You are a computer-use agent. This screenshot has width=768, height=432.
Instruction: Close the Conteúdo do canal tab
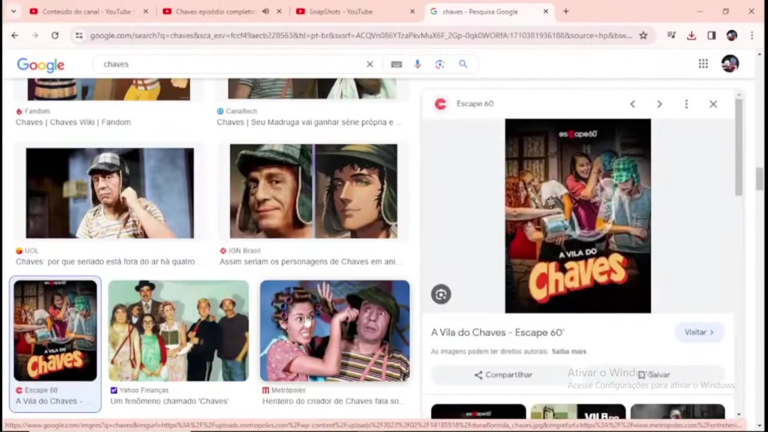click(146, 11)
